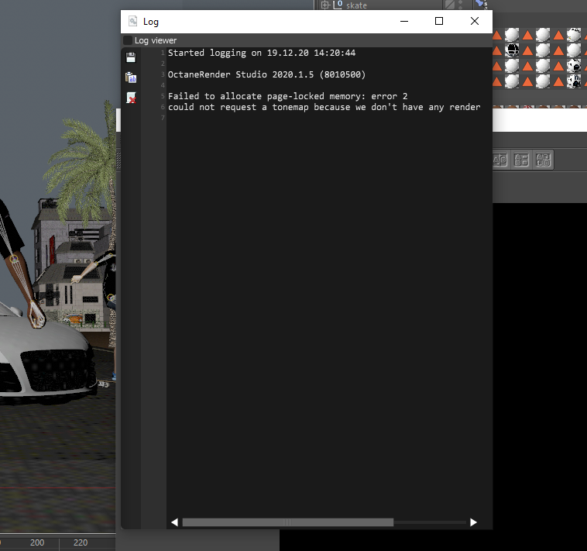Copy log text to clipboard icon
This screenshot has height=551, width=587.
coord(131,77)
